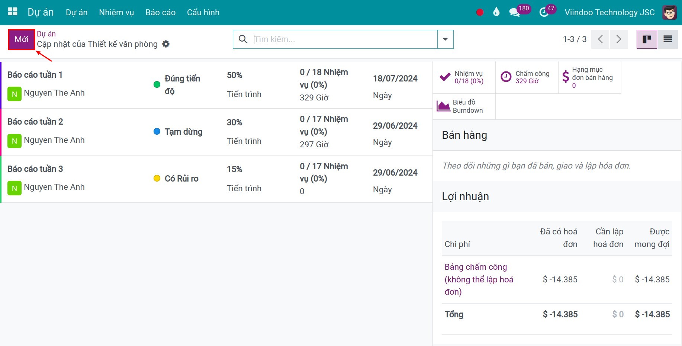This screenshot has height=346, width=682.
Task: Open conversations icon with 180 badge
Action: 515,12
